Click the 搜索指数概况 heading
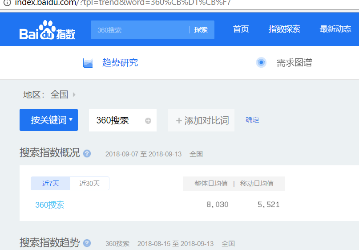The width and height of the screenshot is (359, 250). [x=50, y=153]
